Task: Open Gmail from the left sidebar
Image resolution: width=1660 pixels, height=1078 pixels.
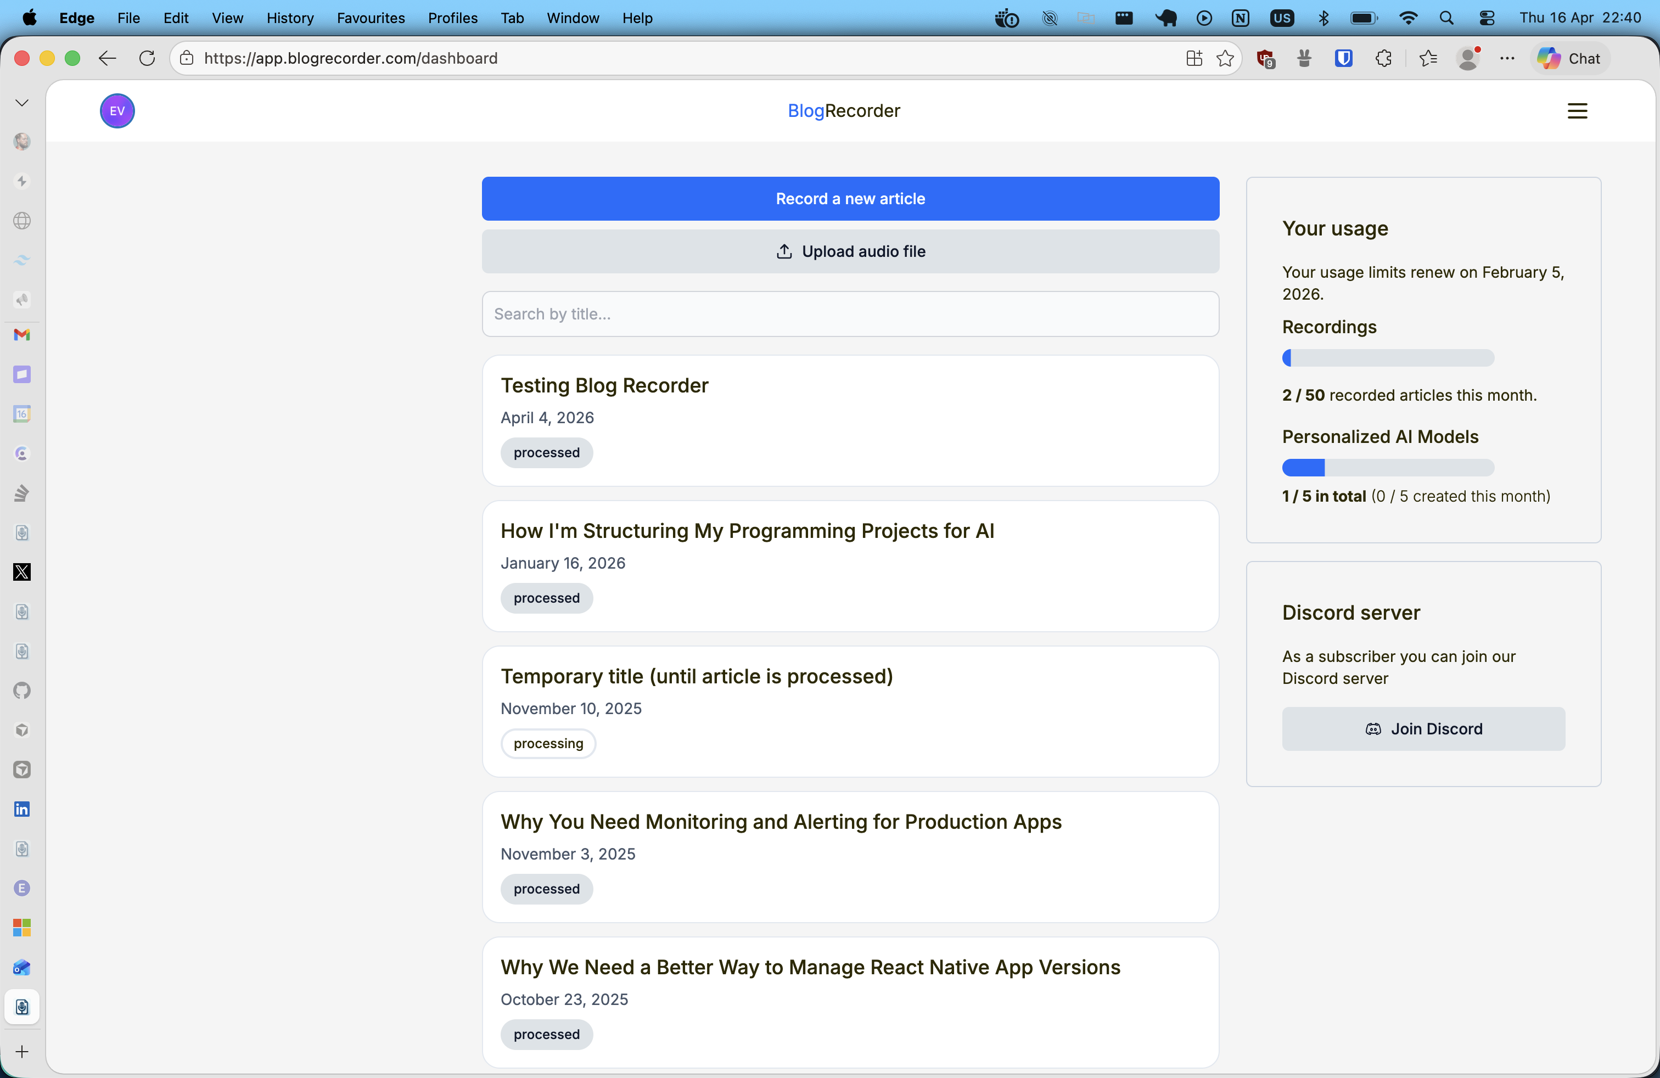Action: click(x=21, y=335)
